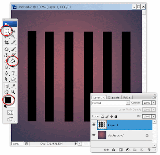This screenshot has width=160, height=155.
Task: Open the Layers panel options menu
Action: (x=154, y=98)
